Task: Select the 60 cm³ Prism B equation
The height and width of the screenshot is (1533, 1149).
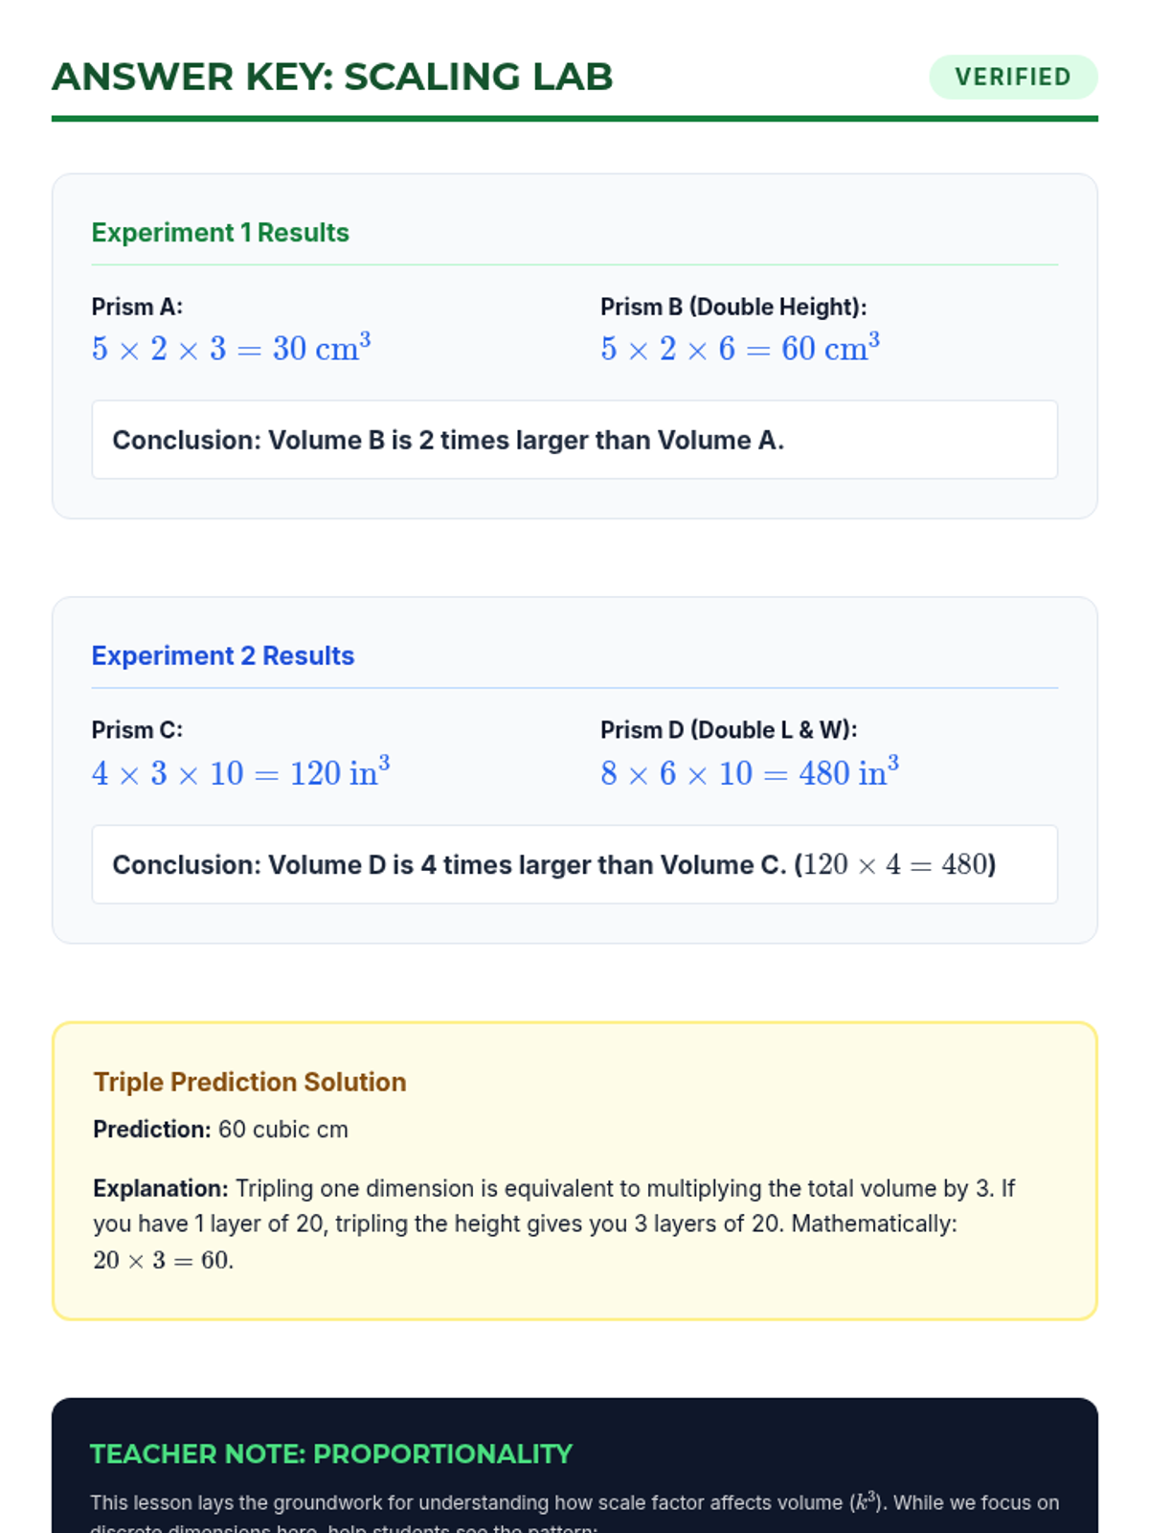Action: click(x=740, y=349)
